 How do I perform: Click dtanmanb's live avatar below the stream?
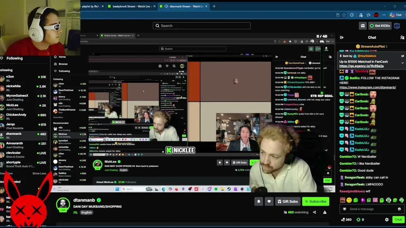pyautogui.click(x=63, y=205)
